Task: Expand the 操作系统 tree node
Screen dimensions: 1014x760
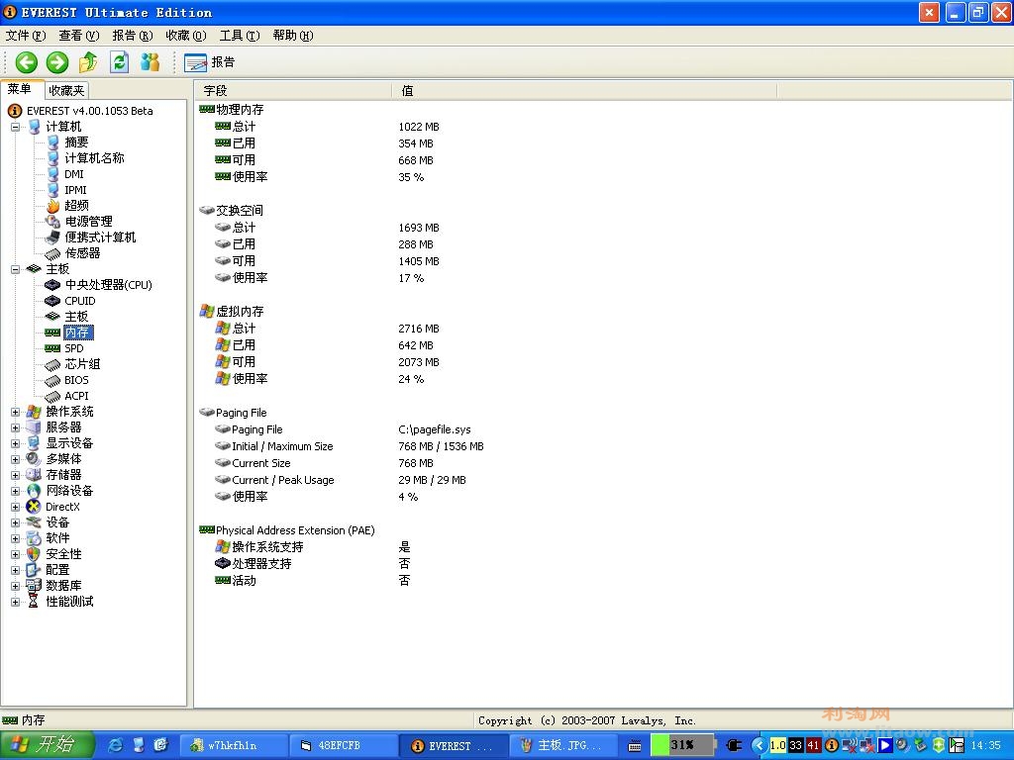Action: click(x=16, y=412)
